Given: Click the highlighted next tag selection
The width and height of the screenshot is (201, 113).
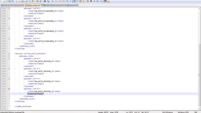Looking at the screenshot, I should (36, 94).
